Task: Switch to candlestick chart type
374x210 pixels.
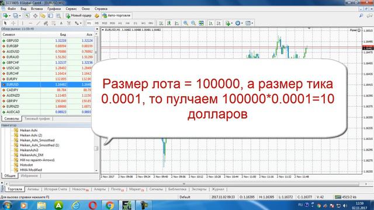Action: 169,23
